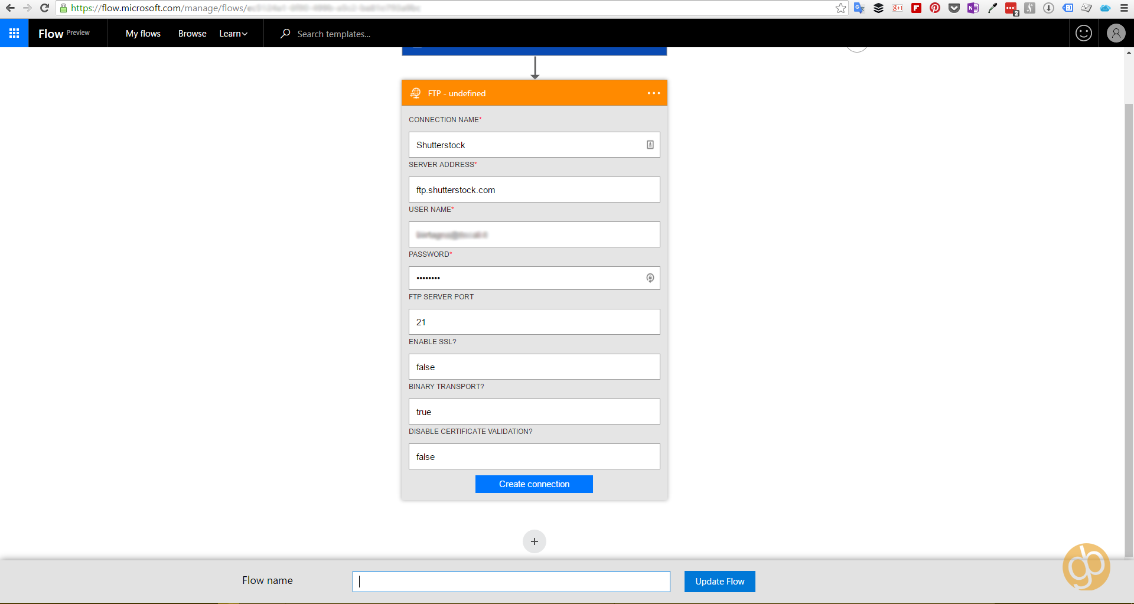Reload the page with refresh icon

pyautogui.click(x=44, y=8)
